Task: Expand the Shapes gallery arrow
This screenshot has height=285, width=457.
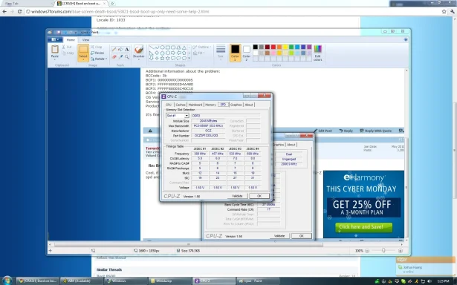Action: click(189, 58)
